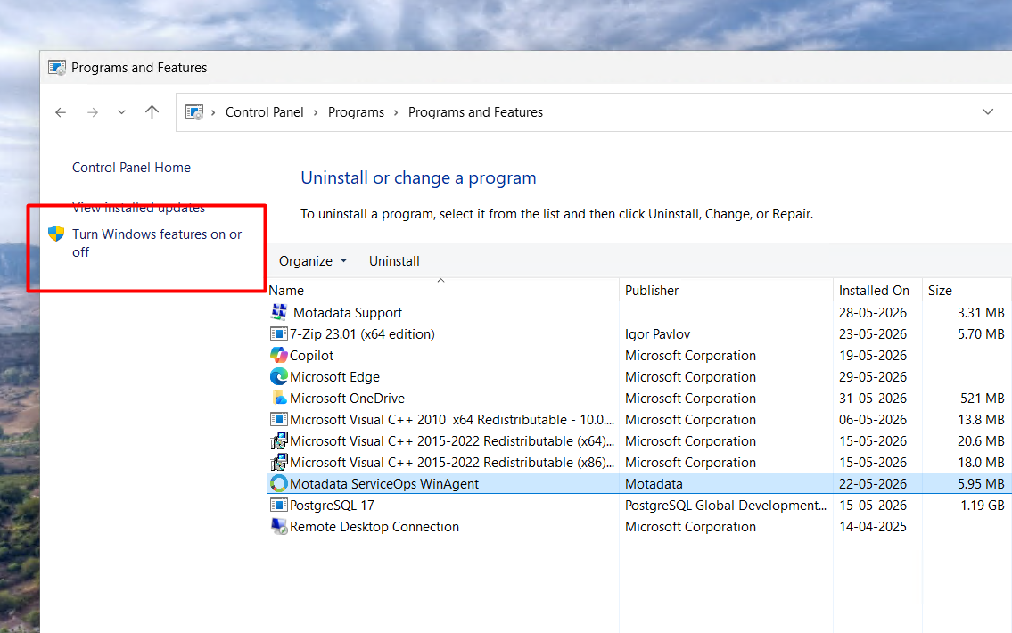Expand chevron after Programs breadcrumb
Screen dimensions: 1012x633
pos(396,112)
